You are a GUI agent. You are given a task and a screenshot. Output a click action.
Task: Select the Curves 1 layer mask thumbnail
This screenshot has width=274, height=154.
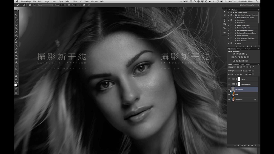(x=239, y=79)
